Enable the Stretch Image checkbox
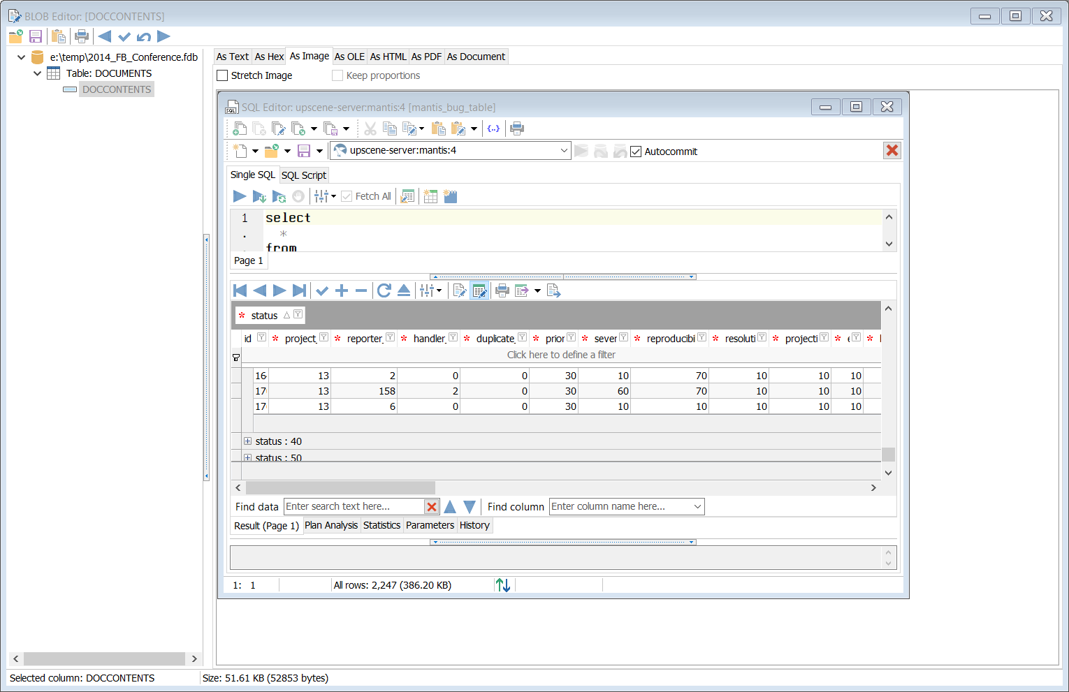 coord(223,75)
